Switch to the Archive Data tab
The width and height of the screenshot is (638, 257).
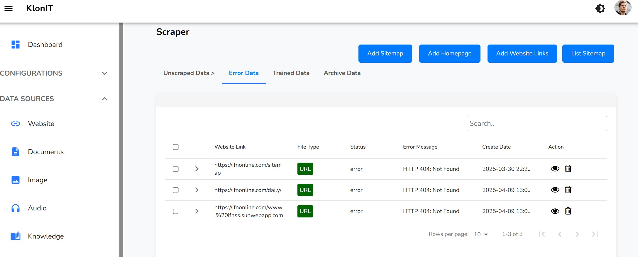(342, 73)
